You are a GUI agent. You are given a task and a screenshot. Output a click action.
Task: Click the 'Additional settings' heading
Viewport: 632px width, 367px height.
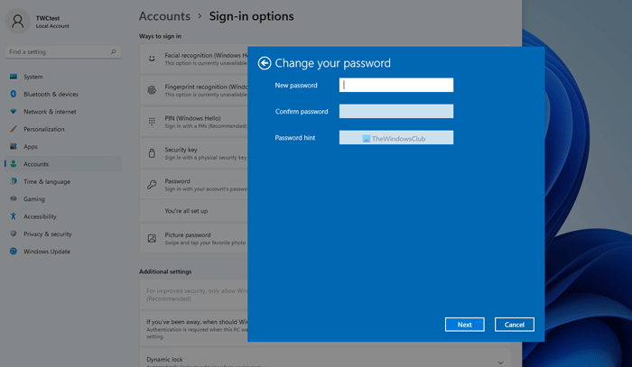click(165, 271)
